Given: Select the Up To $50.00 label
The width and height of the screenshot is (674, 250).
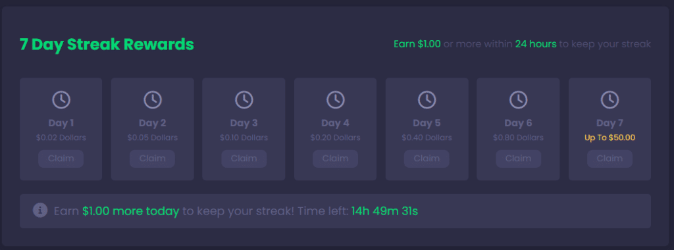Looking at the screenshot, I should [609, 138].
